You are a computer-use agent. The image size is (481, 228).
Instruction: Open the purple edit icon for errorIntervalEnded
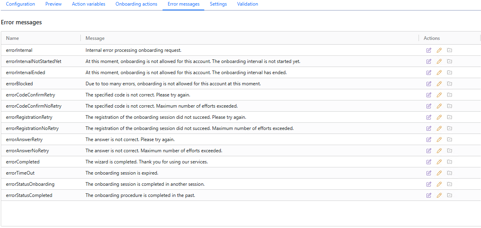(x=429, y=73)
